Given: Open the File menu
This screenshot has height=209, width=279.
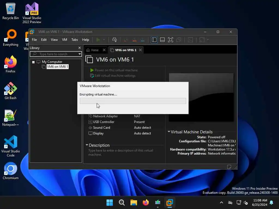Looking at the screenshot, I should pyautogui.click(x=34, y=40).
